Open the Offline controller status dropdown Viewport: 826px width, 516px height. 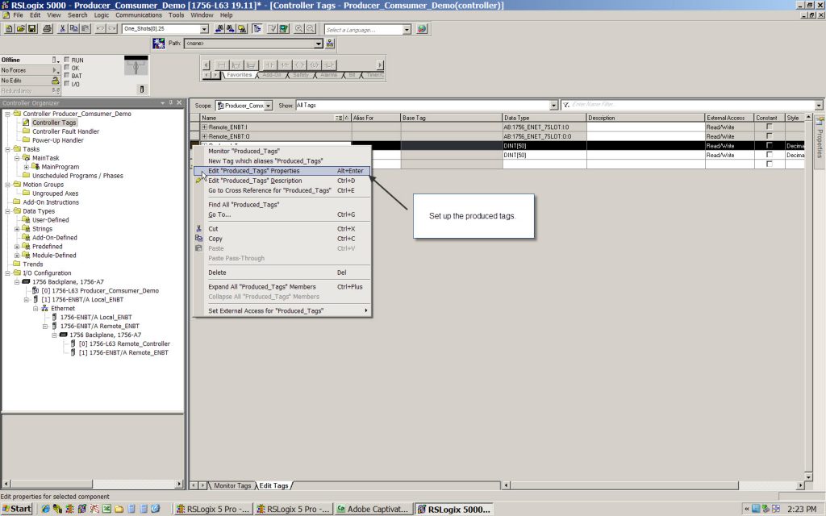coord(56,60)
